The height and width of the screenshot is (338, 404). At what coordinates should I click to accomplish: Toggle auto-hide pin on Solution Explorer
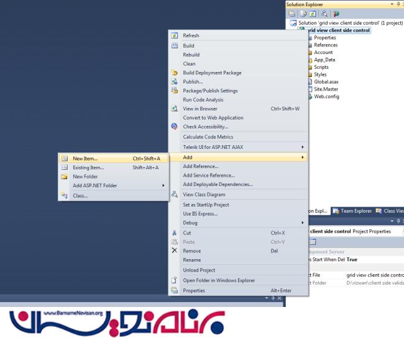pos(398,4)
